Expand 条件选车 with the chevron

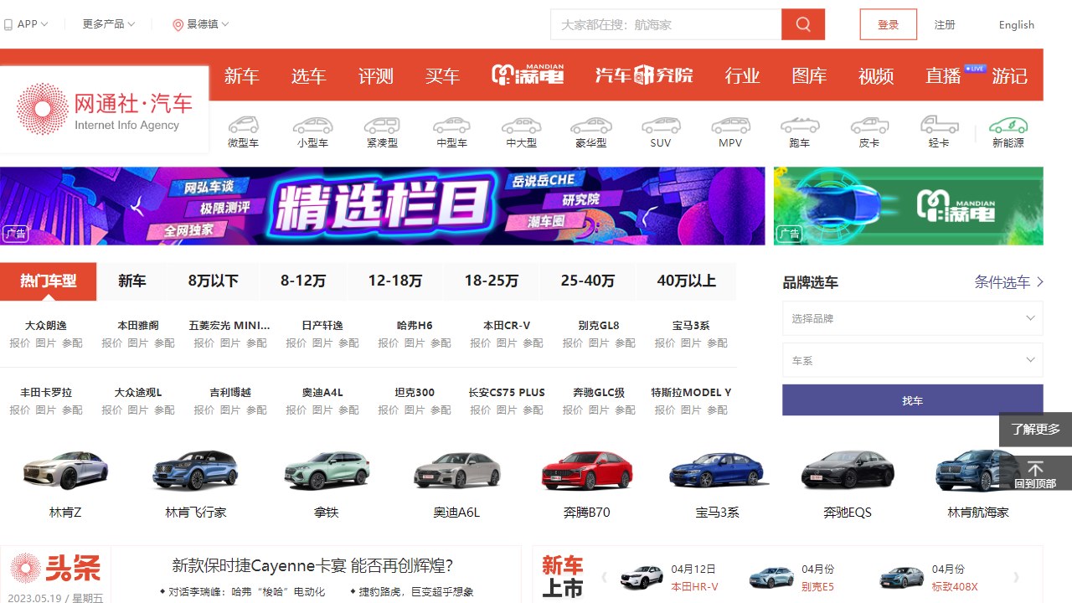1040,282
